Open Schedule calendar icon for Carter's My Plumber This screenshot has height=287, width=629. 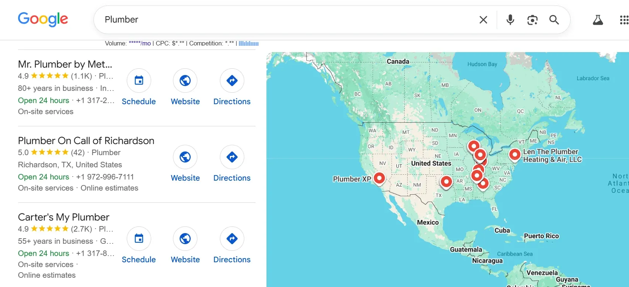pos(139,239)
